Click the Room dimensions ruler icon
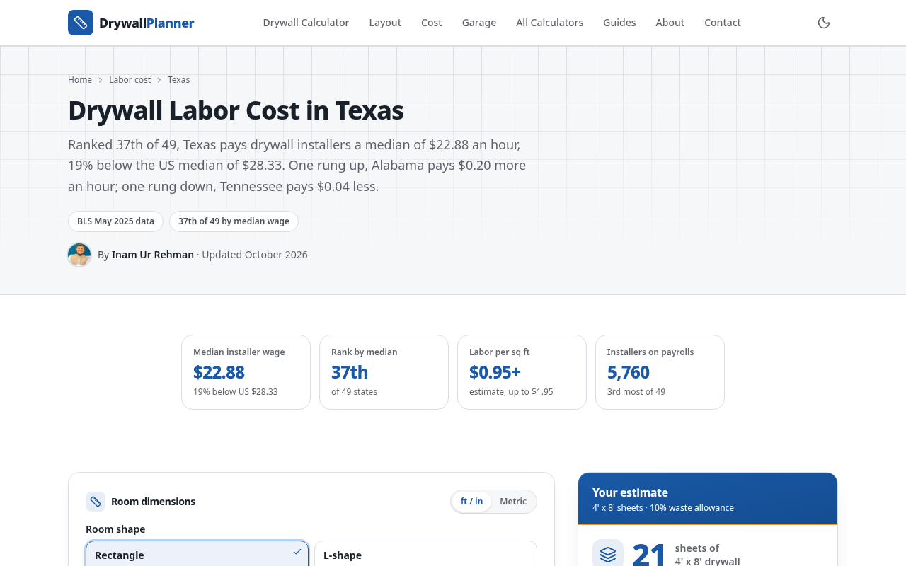The image size is (906, 566). (x=96, y=502)
